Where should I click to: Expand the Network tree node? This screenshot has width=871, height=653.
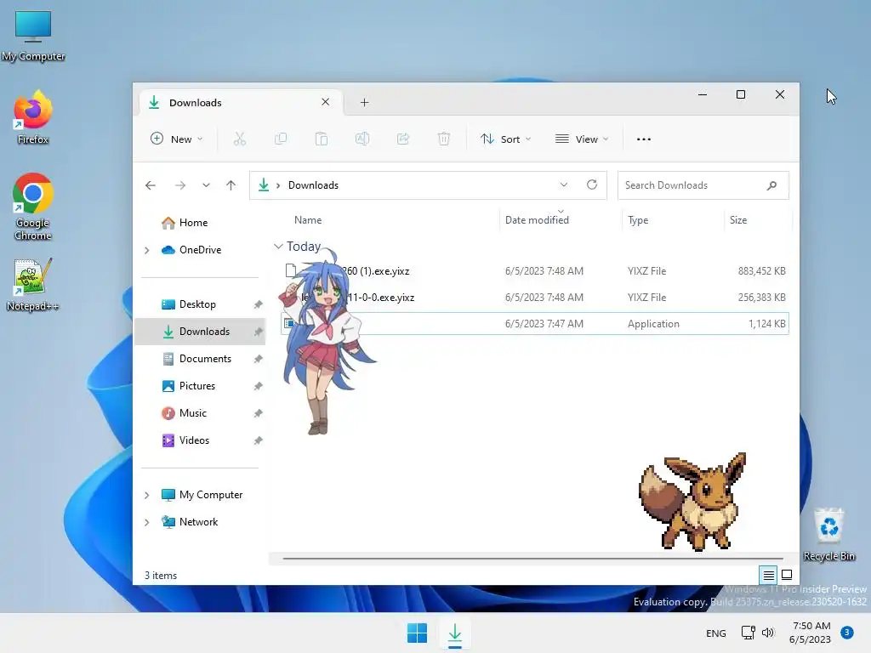pos(146,523)
